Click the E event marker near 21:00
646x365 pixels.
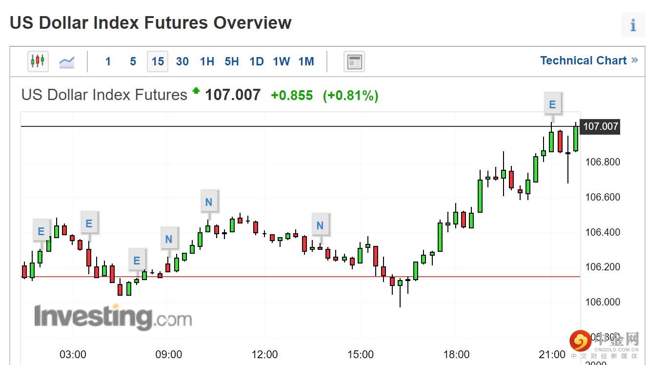tap(552, 104)
